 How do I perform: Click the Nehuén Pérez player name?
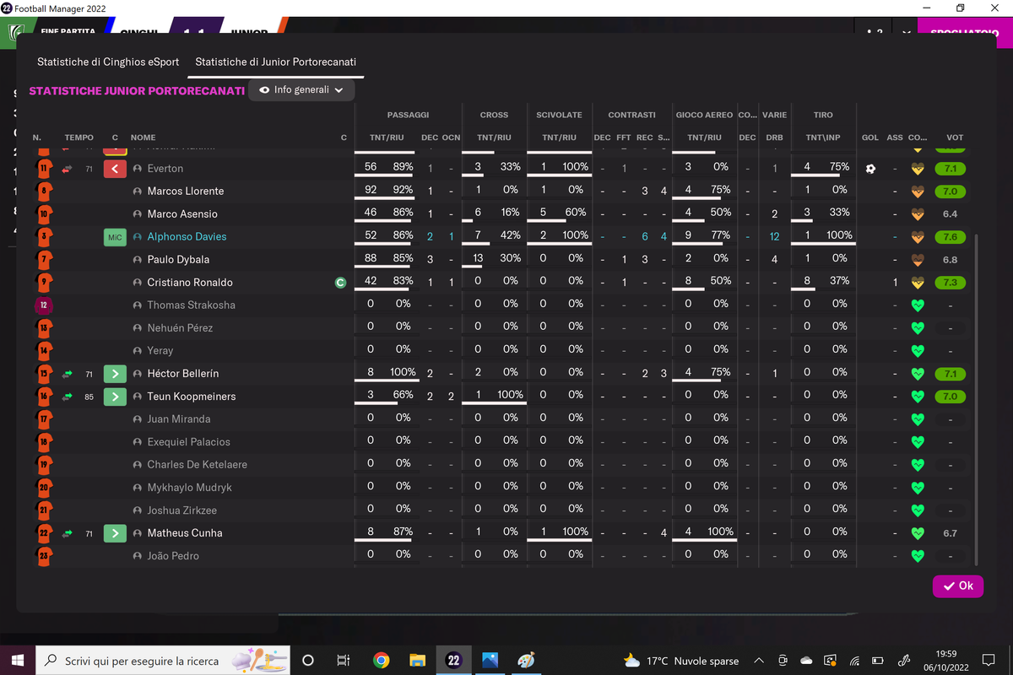pyautogui.click(x=180, y=328)
